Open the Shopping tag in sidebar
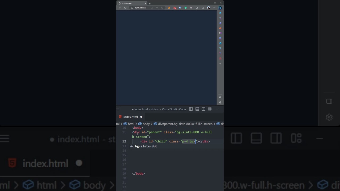This screenshot has width=340, height=191. coord(220,23)
